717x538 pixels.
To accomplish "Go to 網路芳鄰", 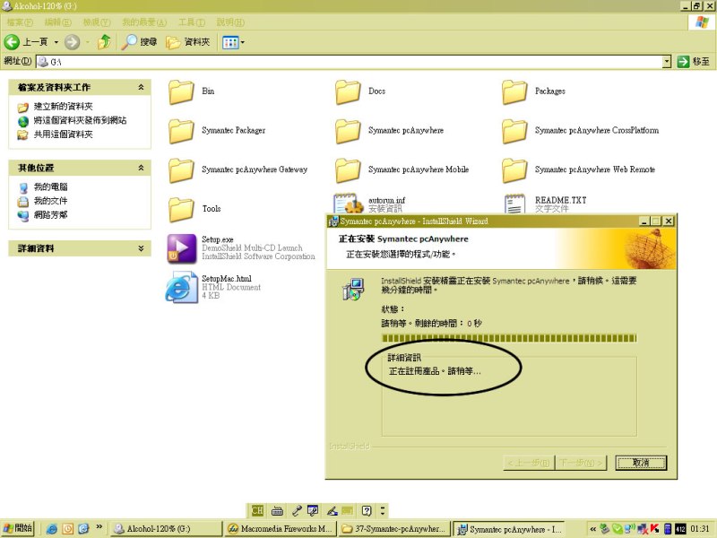I will (x=50, y=215).
